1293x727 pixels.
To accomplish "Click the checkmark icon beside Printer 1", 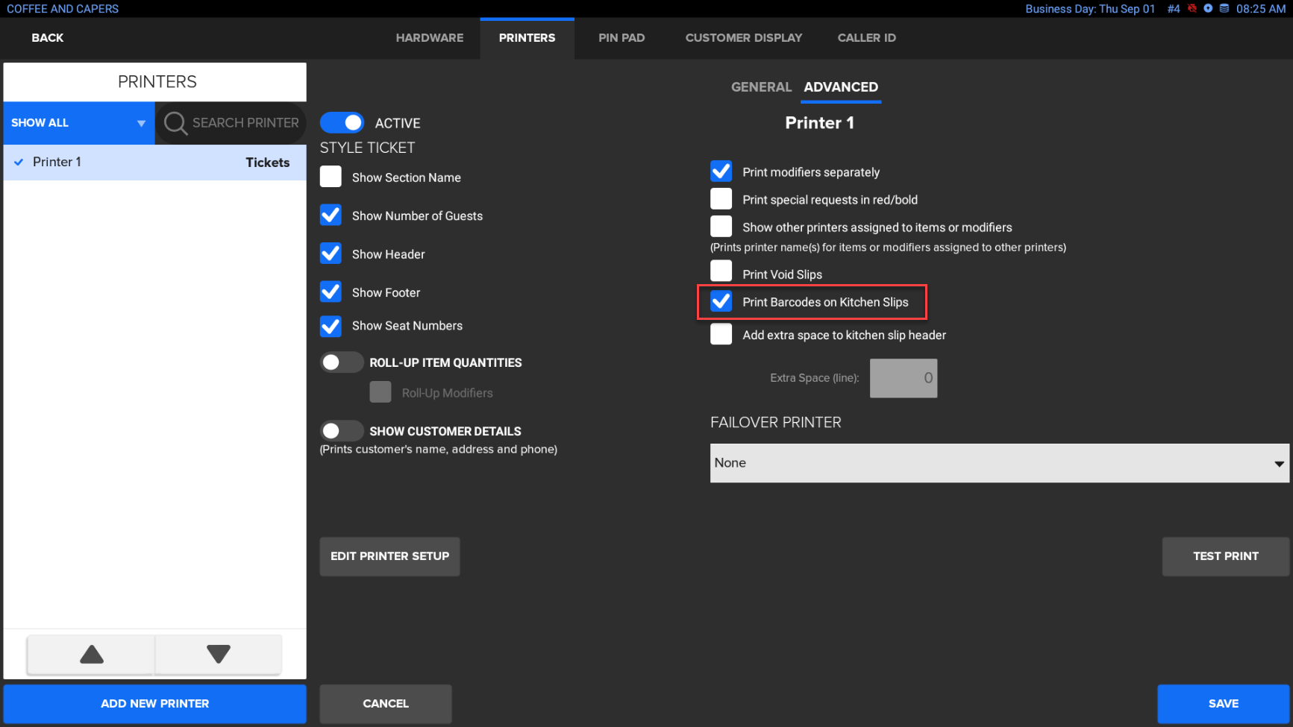I will 19,162.
